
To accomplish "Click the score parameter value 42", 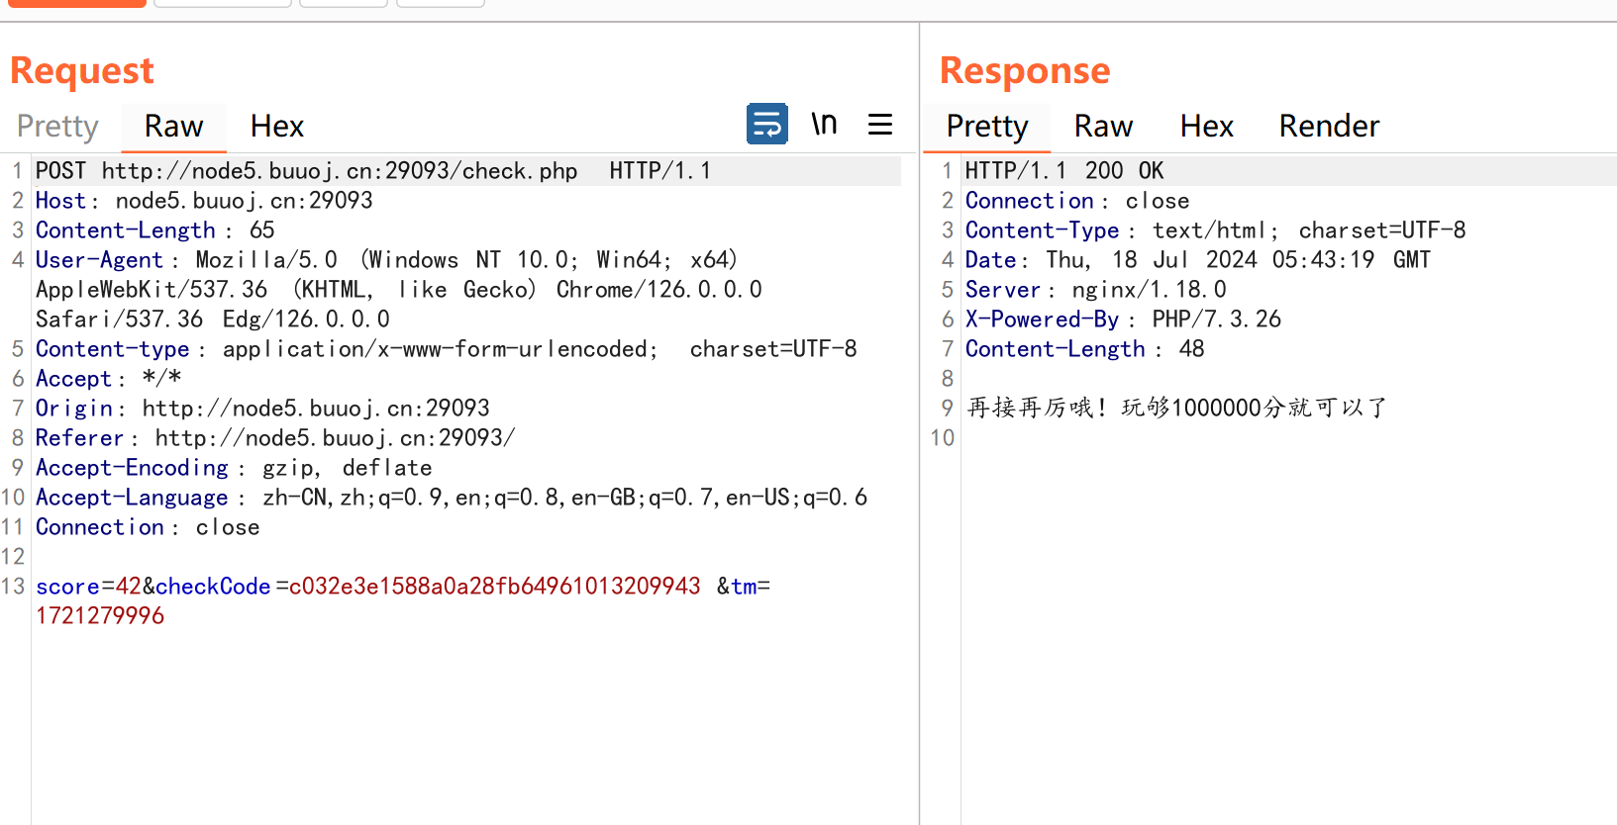I will (129, 587).
